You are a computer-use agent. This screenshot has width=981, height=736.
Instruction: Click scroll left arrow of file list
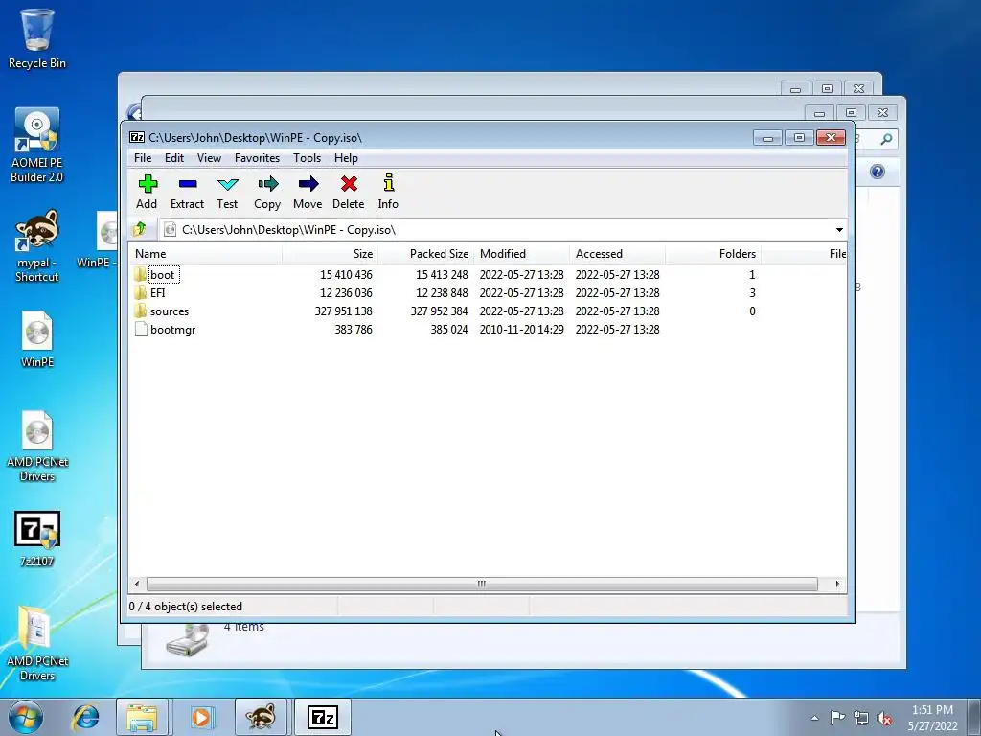pos(137,584)
